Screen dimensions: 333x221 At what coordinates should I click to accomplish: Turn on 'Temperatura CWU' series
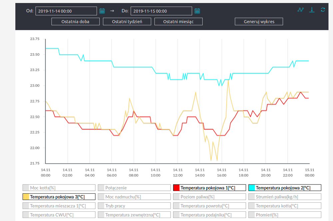(x=59, y=215)
